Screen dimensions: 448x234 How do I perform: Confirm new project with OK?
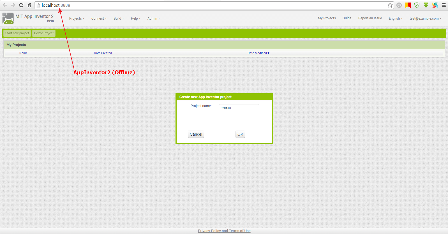pyautogui.click(x=240, y=134)
